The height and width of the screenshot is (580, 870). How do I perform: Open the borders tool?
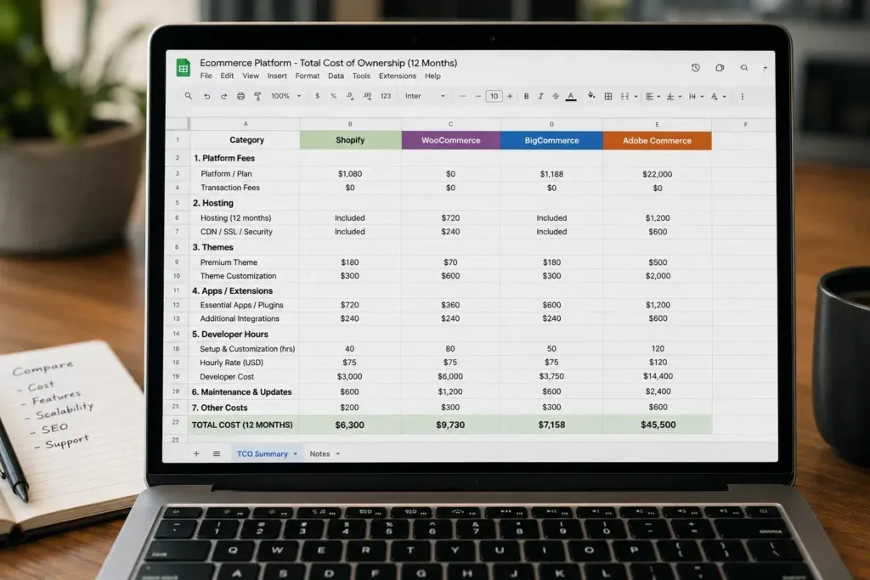608,97
